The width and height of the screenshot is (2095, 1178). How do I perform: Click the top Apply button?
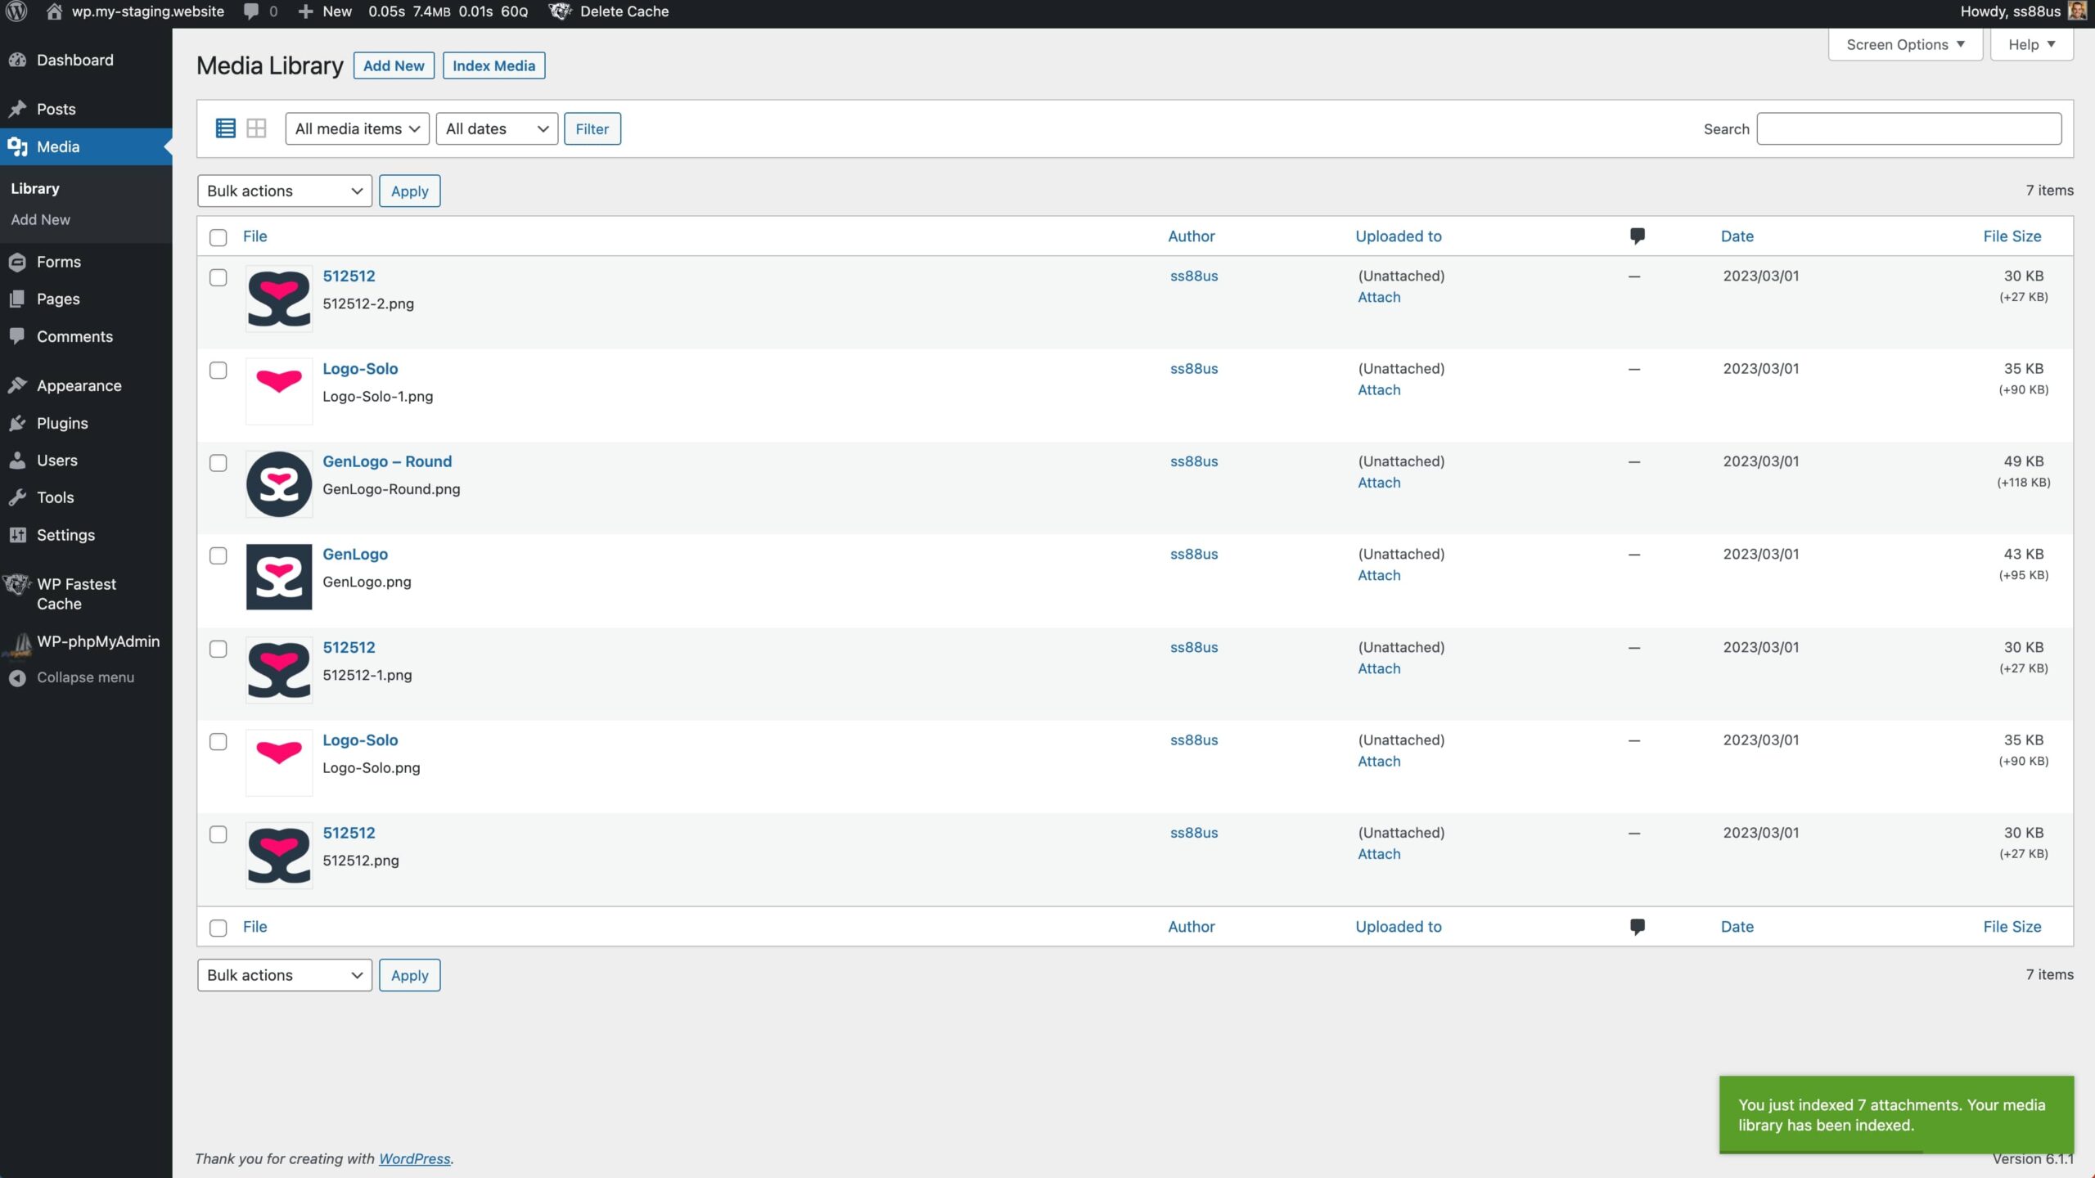click(x=409, y=191)
